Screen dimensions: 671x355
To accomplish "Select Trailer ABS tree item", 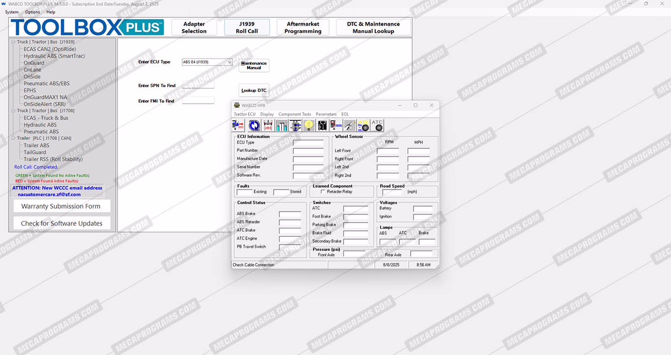I will 36,145.
